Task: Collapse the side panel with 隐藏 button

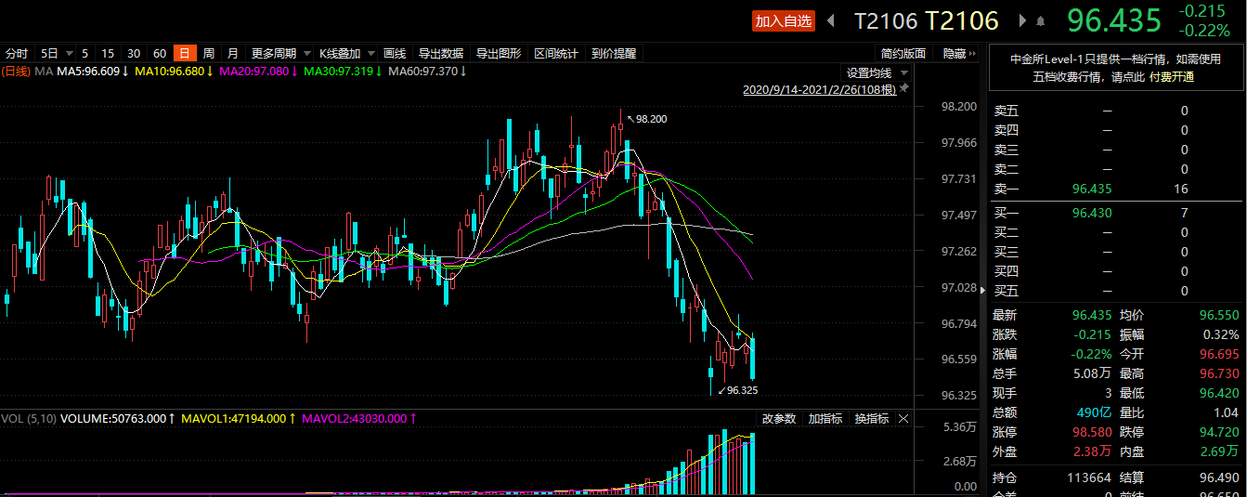Action: pos(958,53)
